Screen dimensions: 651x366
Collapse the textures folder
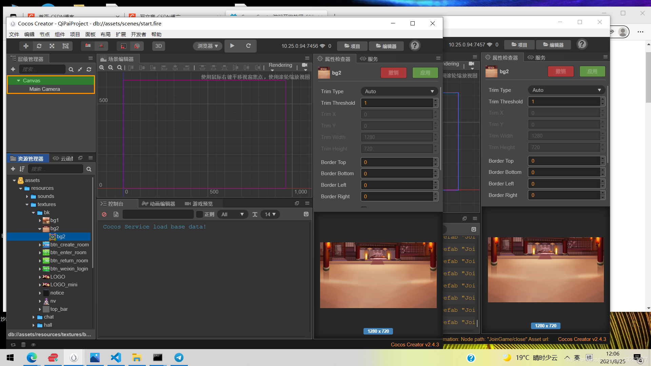tap(27, 205)
